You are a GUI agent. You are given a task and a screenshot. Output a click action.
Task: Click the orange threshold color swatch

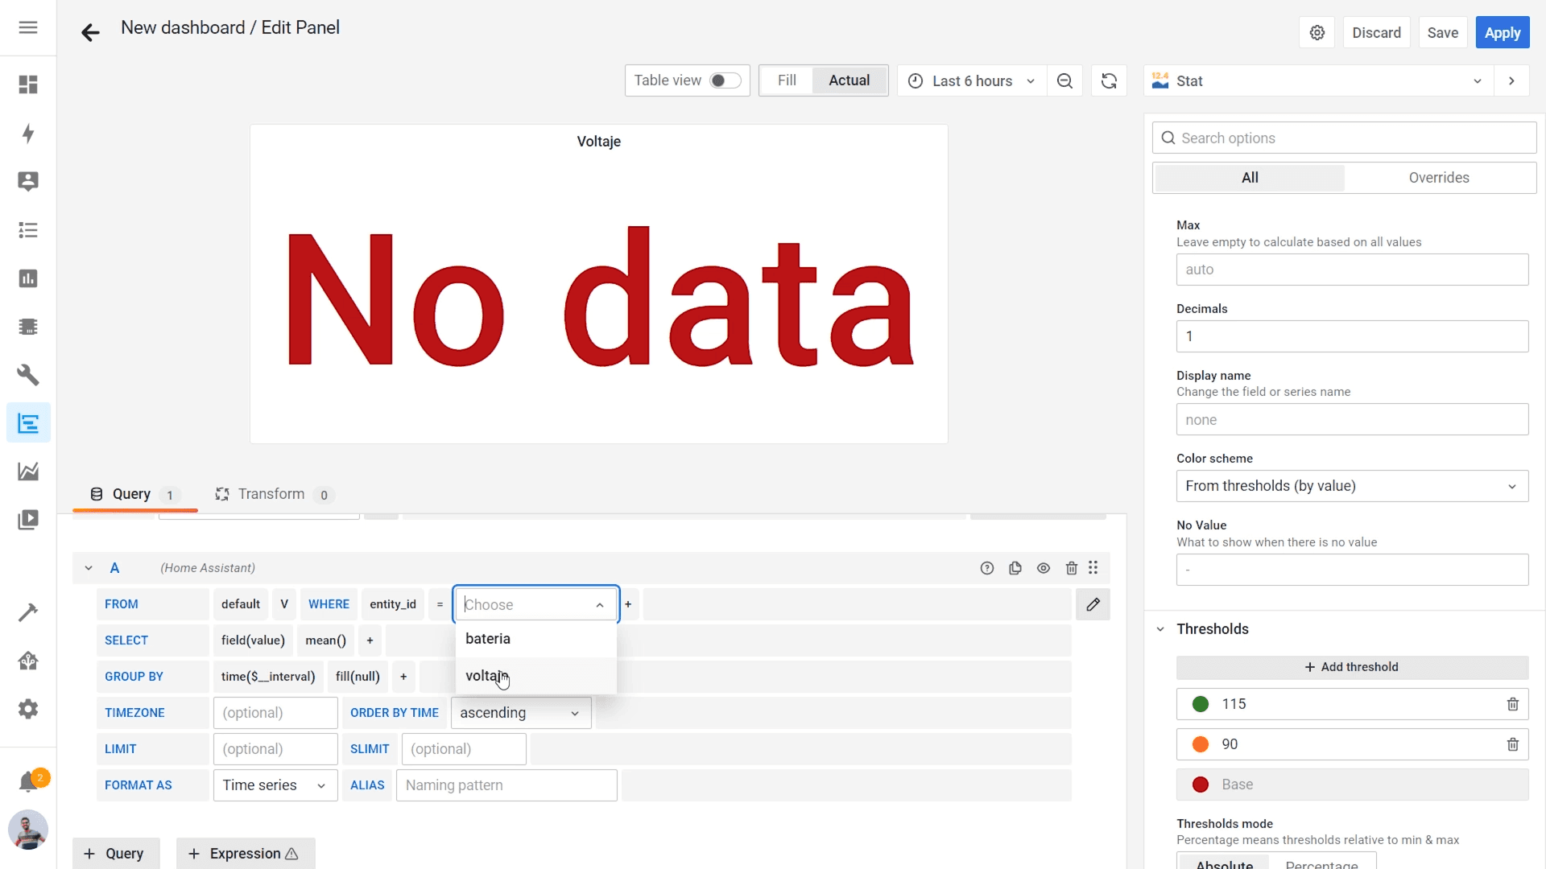tap(1201, 744)
